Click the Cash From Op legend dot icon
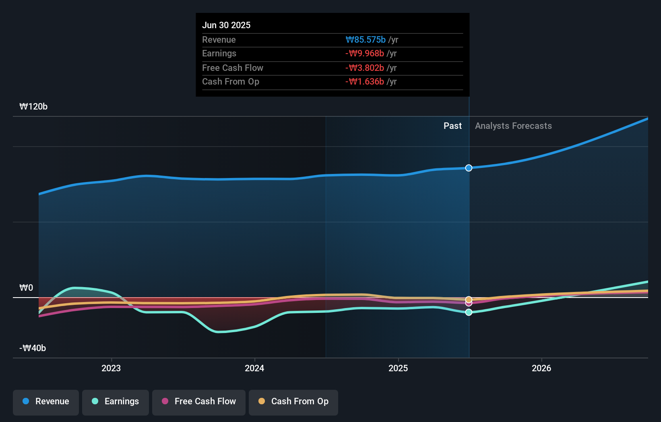This screenshot has width=661, height=422. click(262, 402)
